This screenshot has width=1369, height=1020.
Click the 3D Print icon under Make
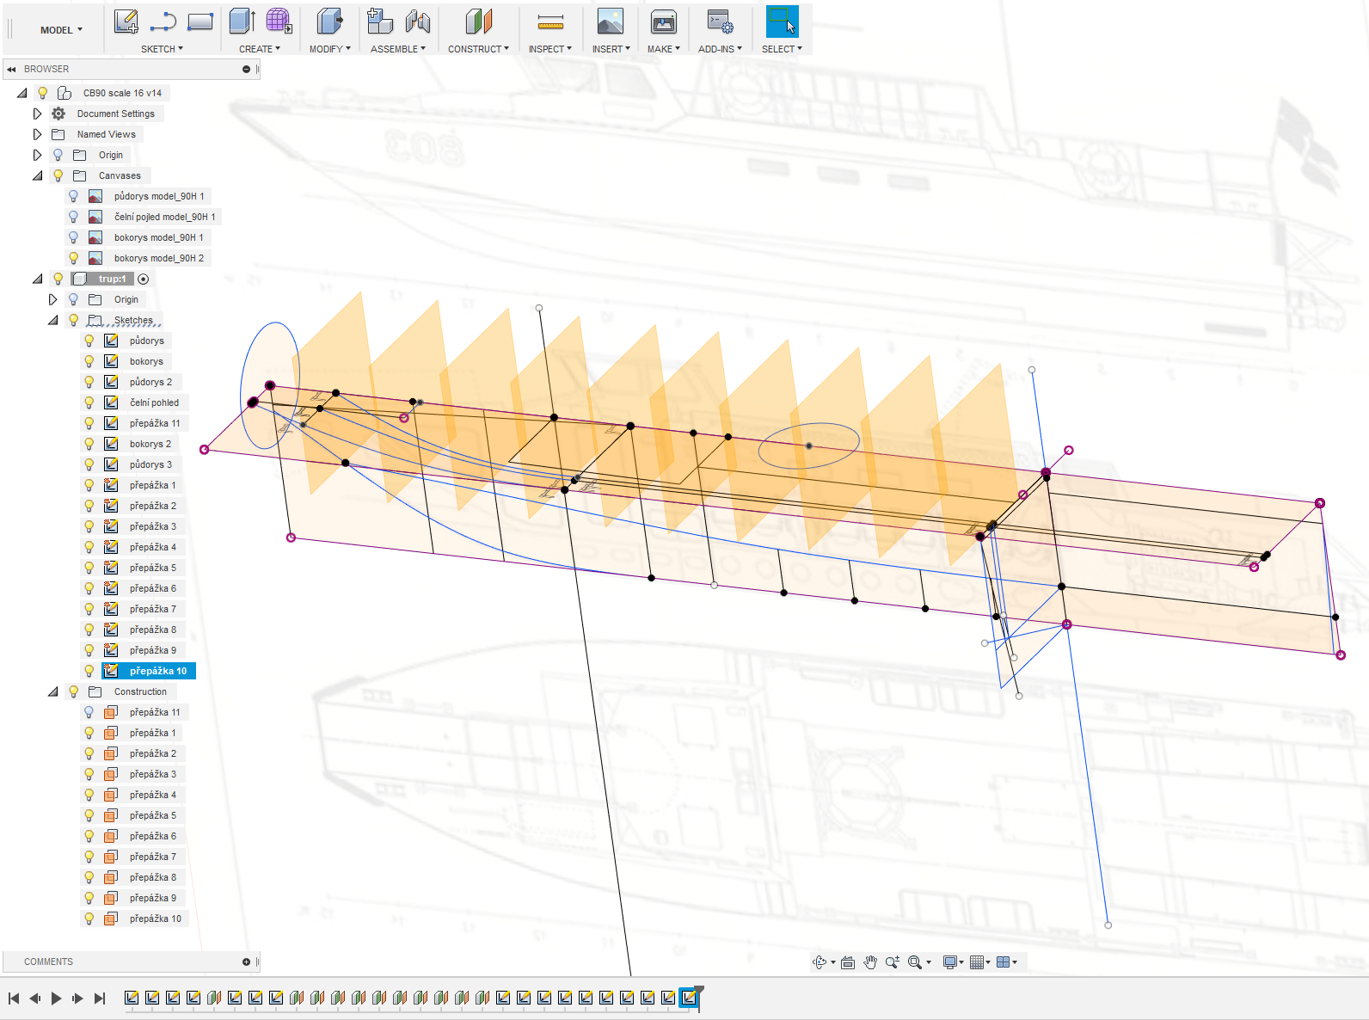point(663,22)
